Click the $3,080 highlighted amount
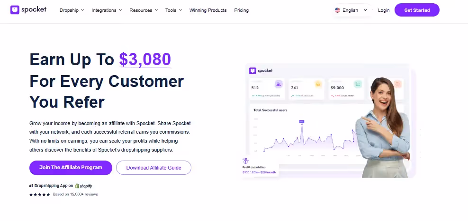 point(145,59)
